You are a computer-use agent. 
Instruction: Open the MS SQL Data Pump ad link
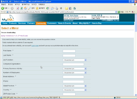[71, 15]
